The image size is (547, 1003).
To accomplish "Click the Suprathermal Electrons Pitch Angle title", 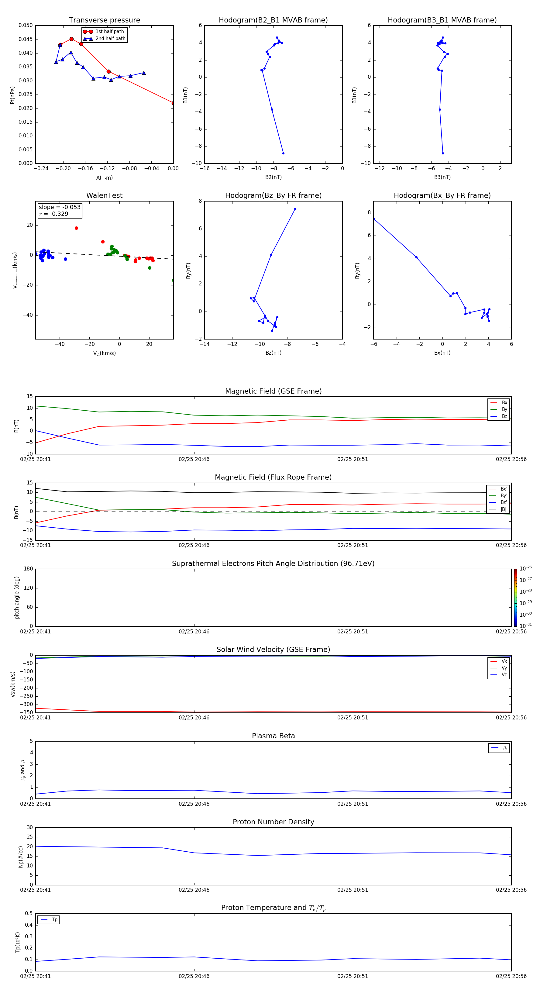I will 273,564.
